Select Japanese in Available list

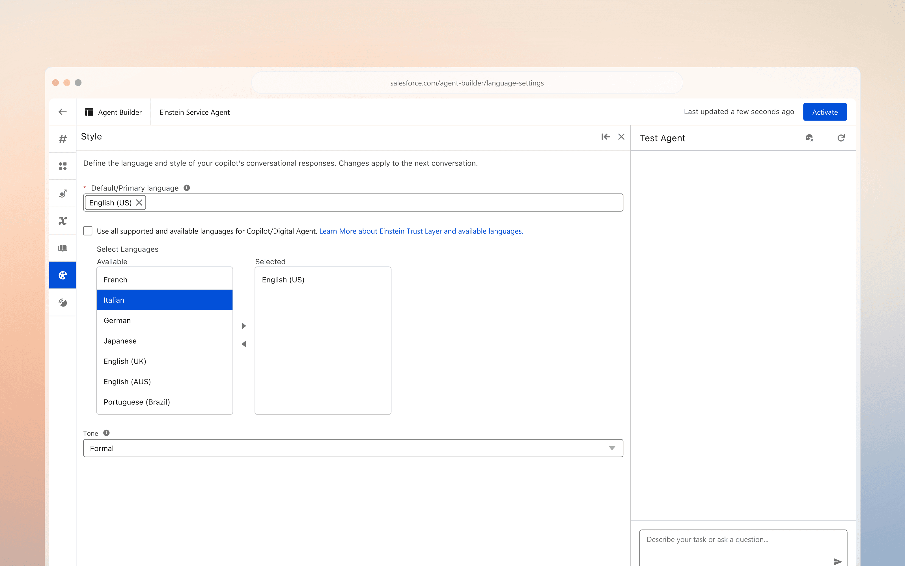point(165,341)
